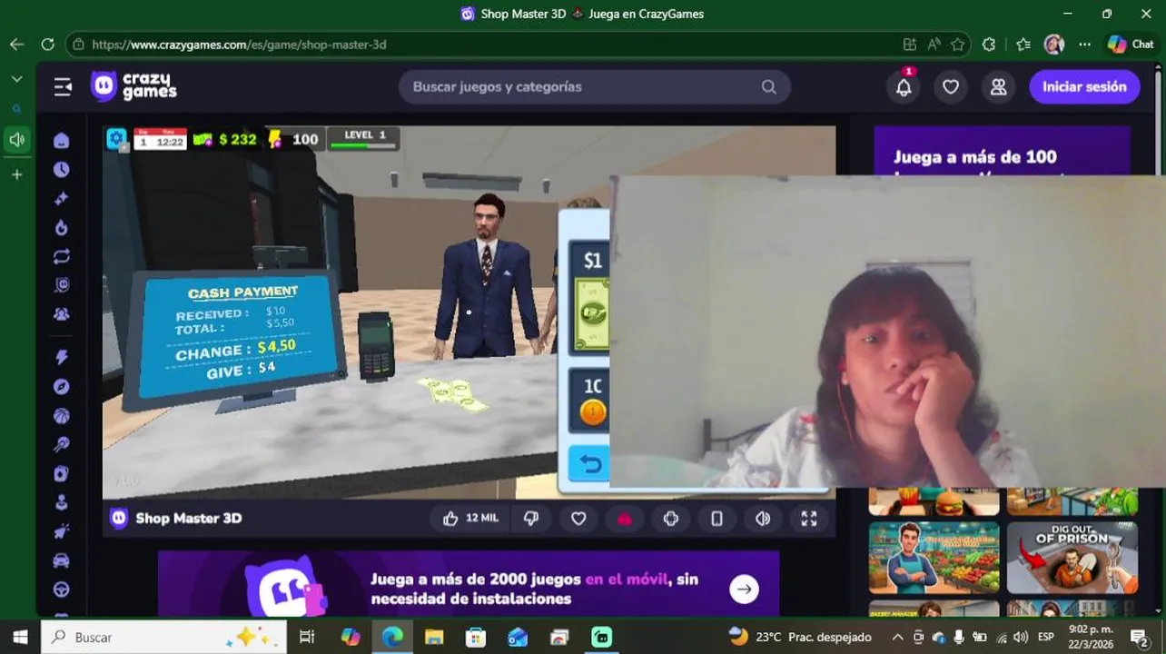This screenshot has height=654, width=1166.
Task: Click the Buscar juegos y categorías search field
Action: (595, 87)
